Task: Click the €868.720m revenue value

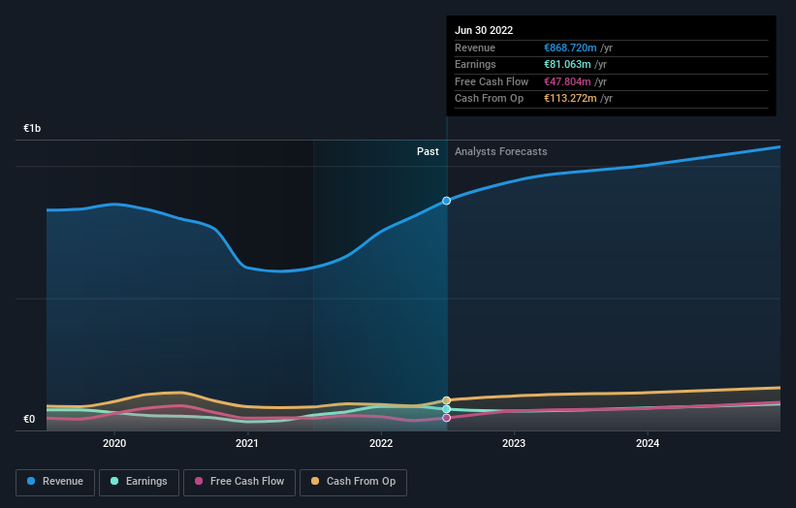Action: point(570,48)
